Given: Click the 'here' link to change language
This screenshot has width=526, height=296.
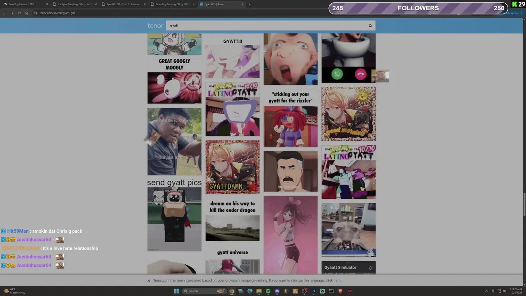Looking at the screenshot, I should click(337, 281).
